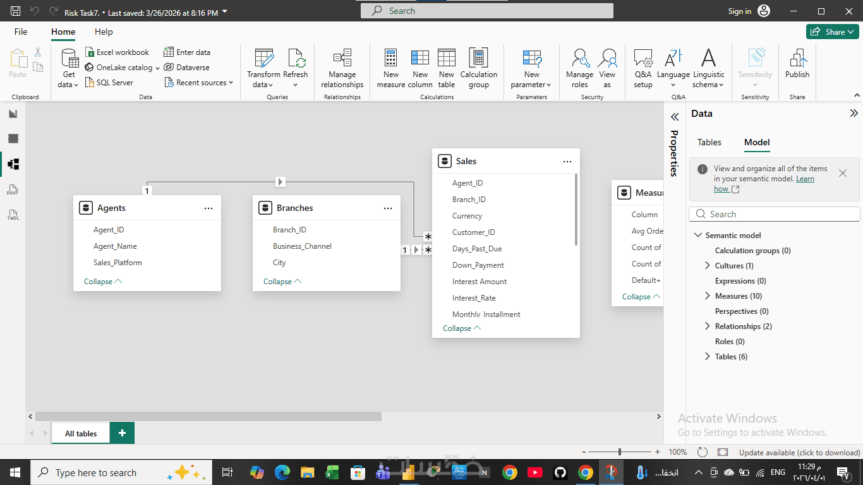Open Enter data dialog
Viewport: 863px width, 485px height.
[187, 52]
